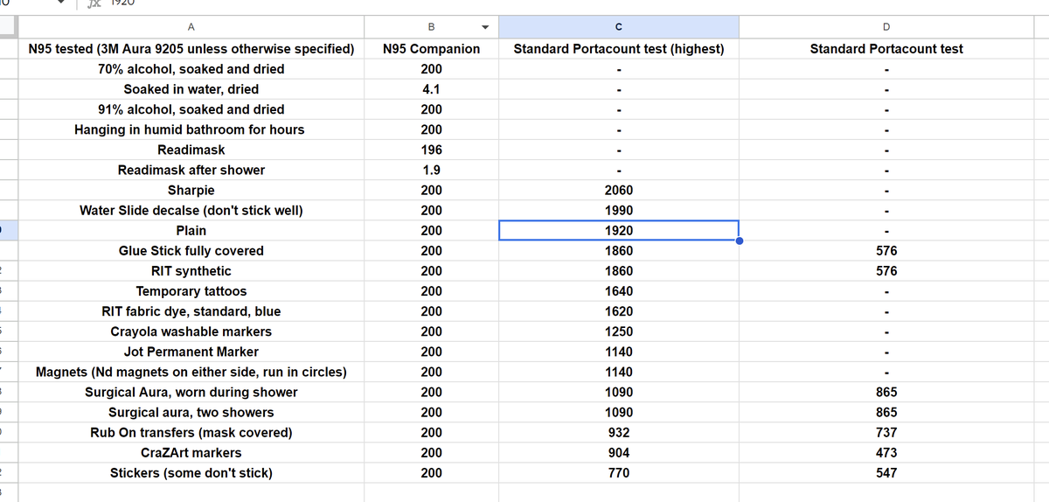
Task: Select the 'N95 Companion' heading cell
Action: [x=432, y=49]
